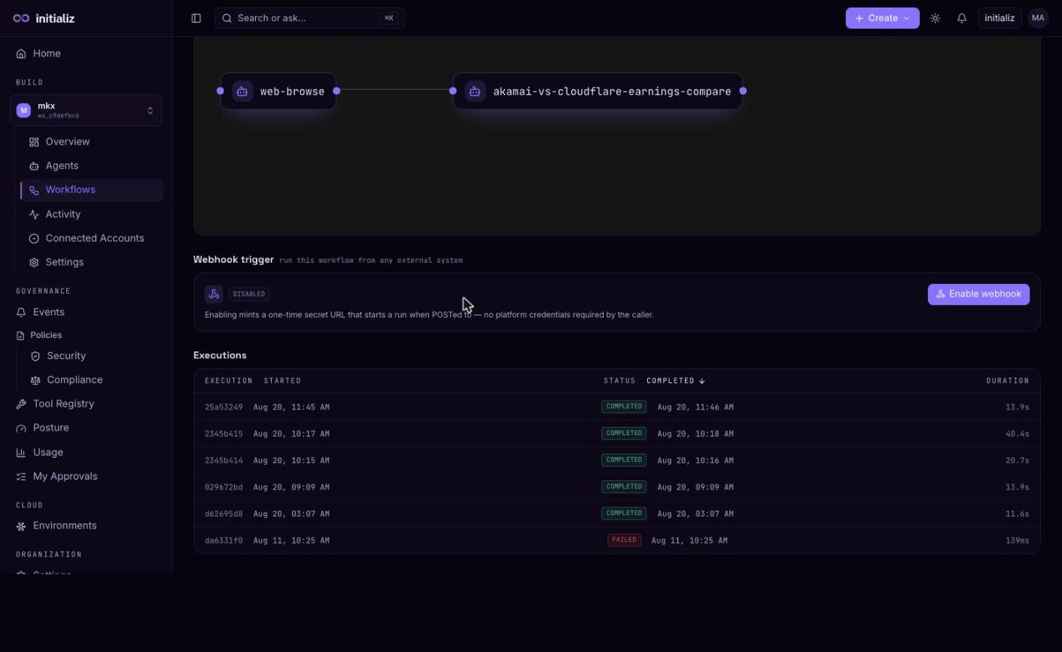The width and height of the screenshot is (1062, 652).
Task: Click the Posture gauge icon
Action: tap(21, 428)
